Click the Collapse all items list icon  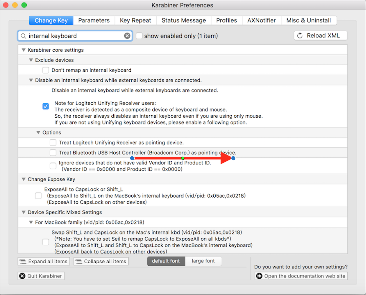click(x=79, y=261)
